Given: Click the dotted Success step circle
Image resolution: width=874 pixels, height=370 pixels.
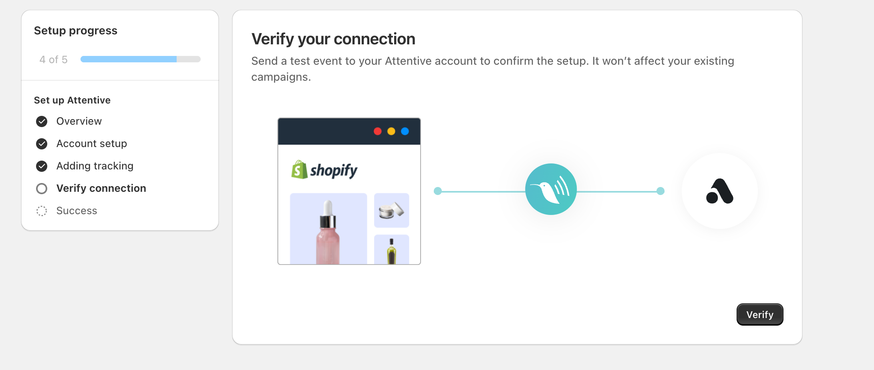Looking at the screenshot, I should pyautogui.click(x=42, y=211).
